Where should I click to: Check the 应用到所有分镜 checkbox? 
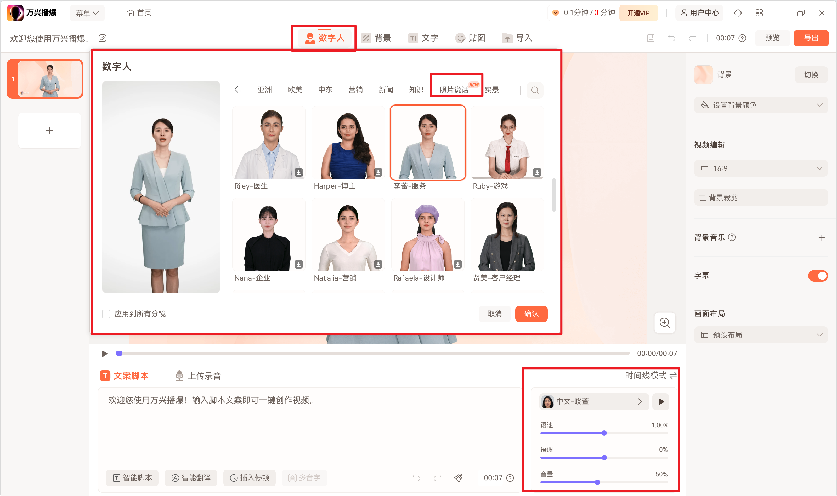tap(106, 313)
